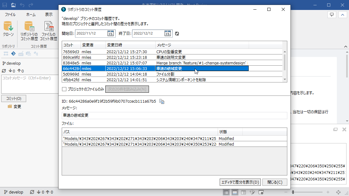
Task: Click the save icon in title bar
Action: [x=5, y=5]
